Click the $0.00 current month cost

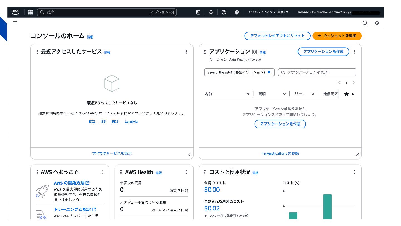click(x=212, y=190)
